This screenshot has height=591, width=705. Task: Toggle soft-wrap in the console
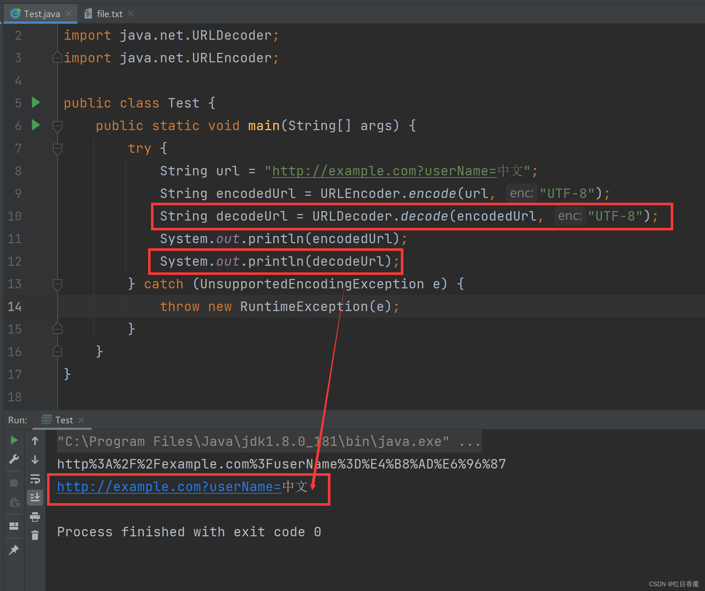click(35, 479)
